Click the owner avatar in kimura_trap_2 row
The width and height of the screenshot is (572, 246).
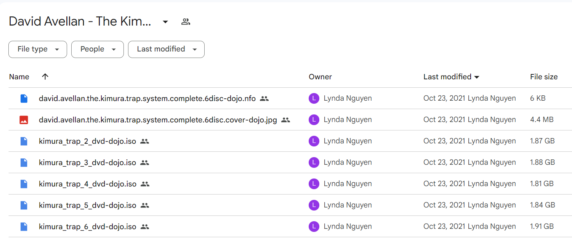[x=314, y=141]
